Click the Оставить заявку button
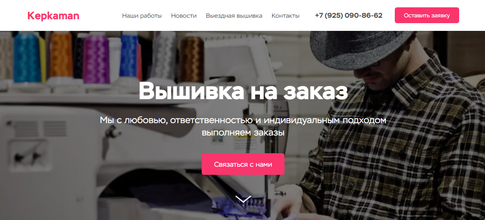 tap(427, 15)
